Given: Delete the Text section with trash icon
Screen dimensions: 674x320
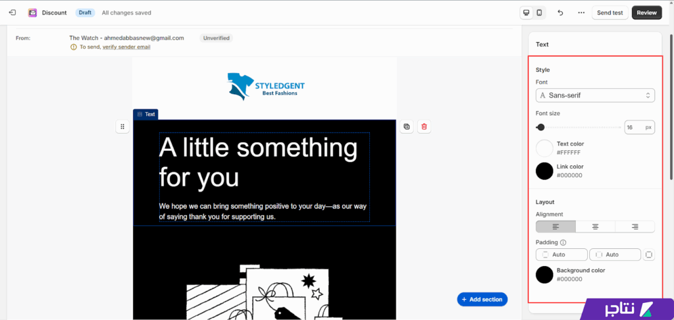Looking at the screenshot, I should pyautogui.click(x=424, y=126).
